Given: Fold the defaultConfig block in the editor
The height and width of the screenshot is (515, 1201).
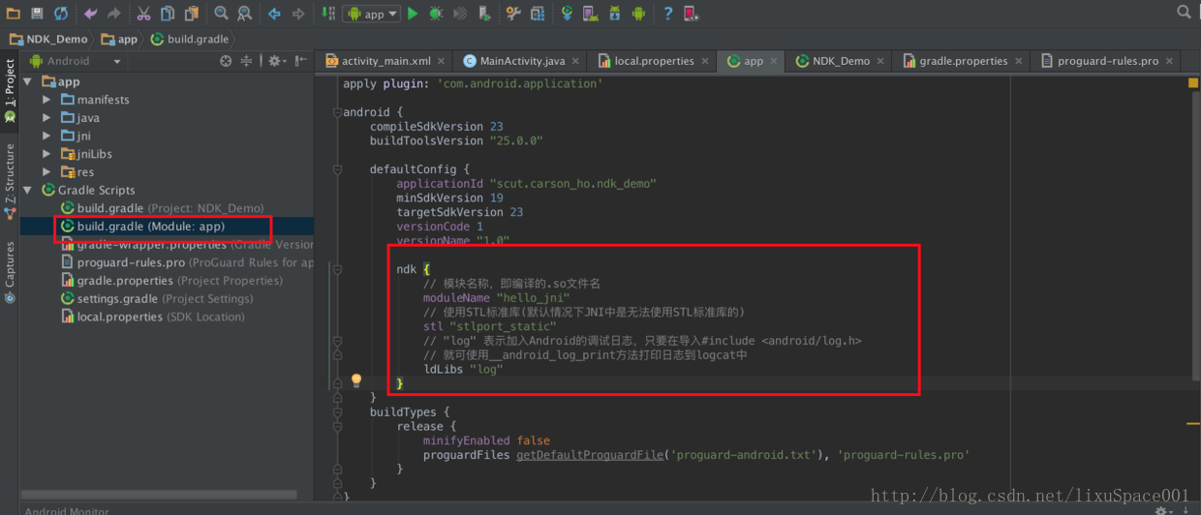Looking at the screenshot, I should 337,168.
